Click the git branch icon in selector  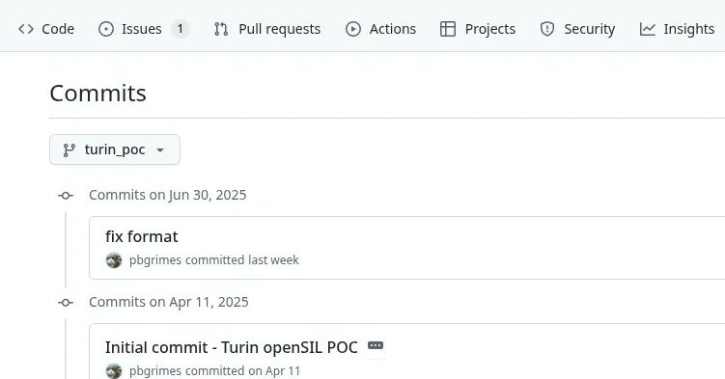[69, 149]
